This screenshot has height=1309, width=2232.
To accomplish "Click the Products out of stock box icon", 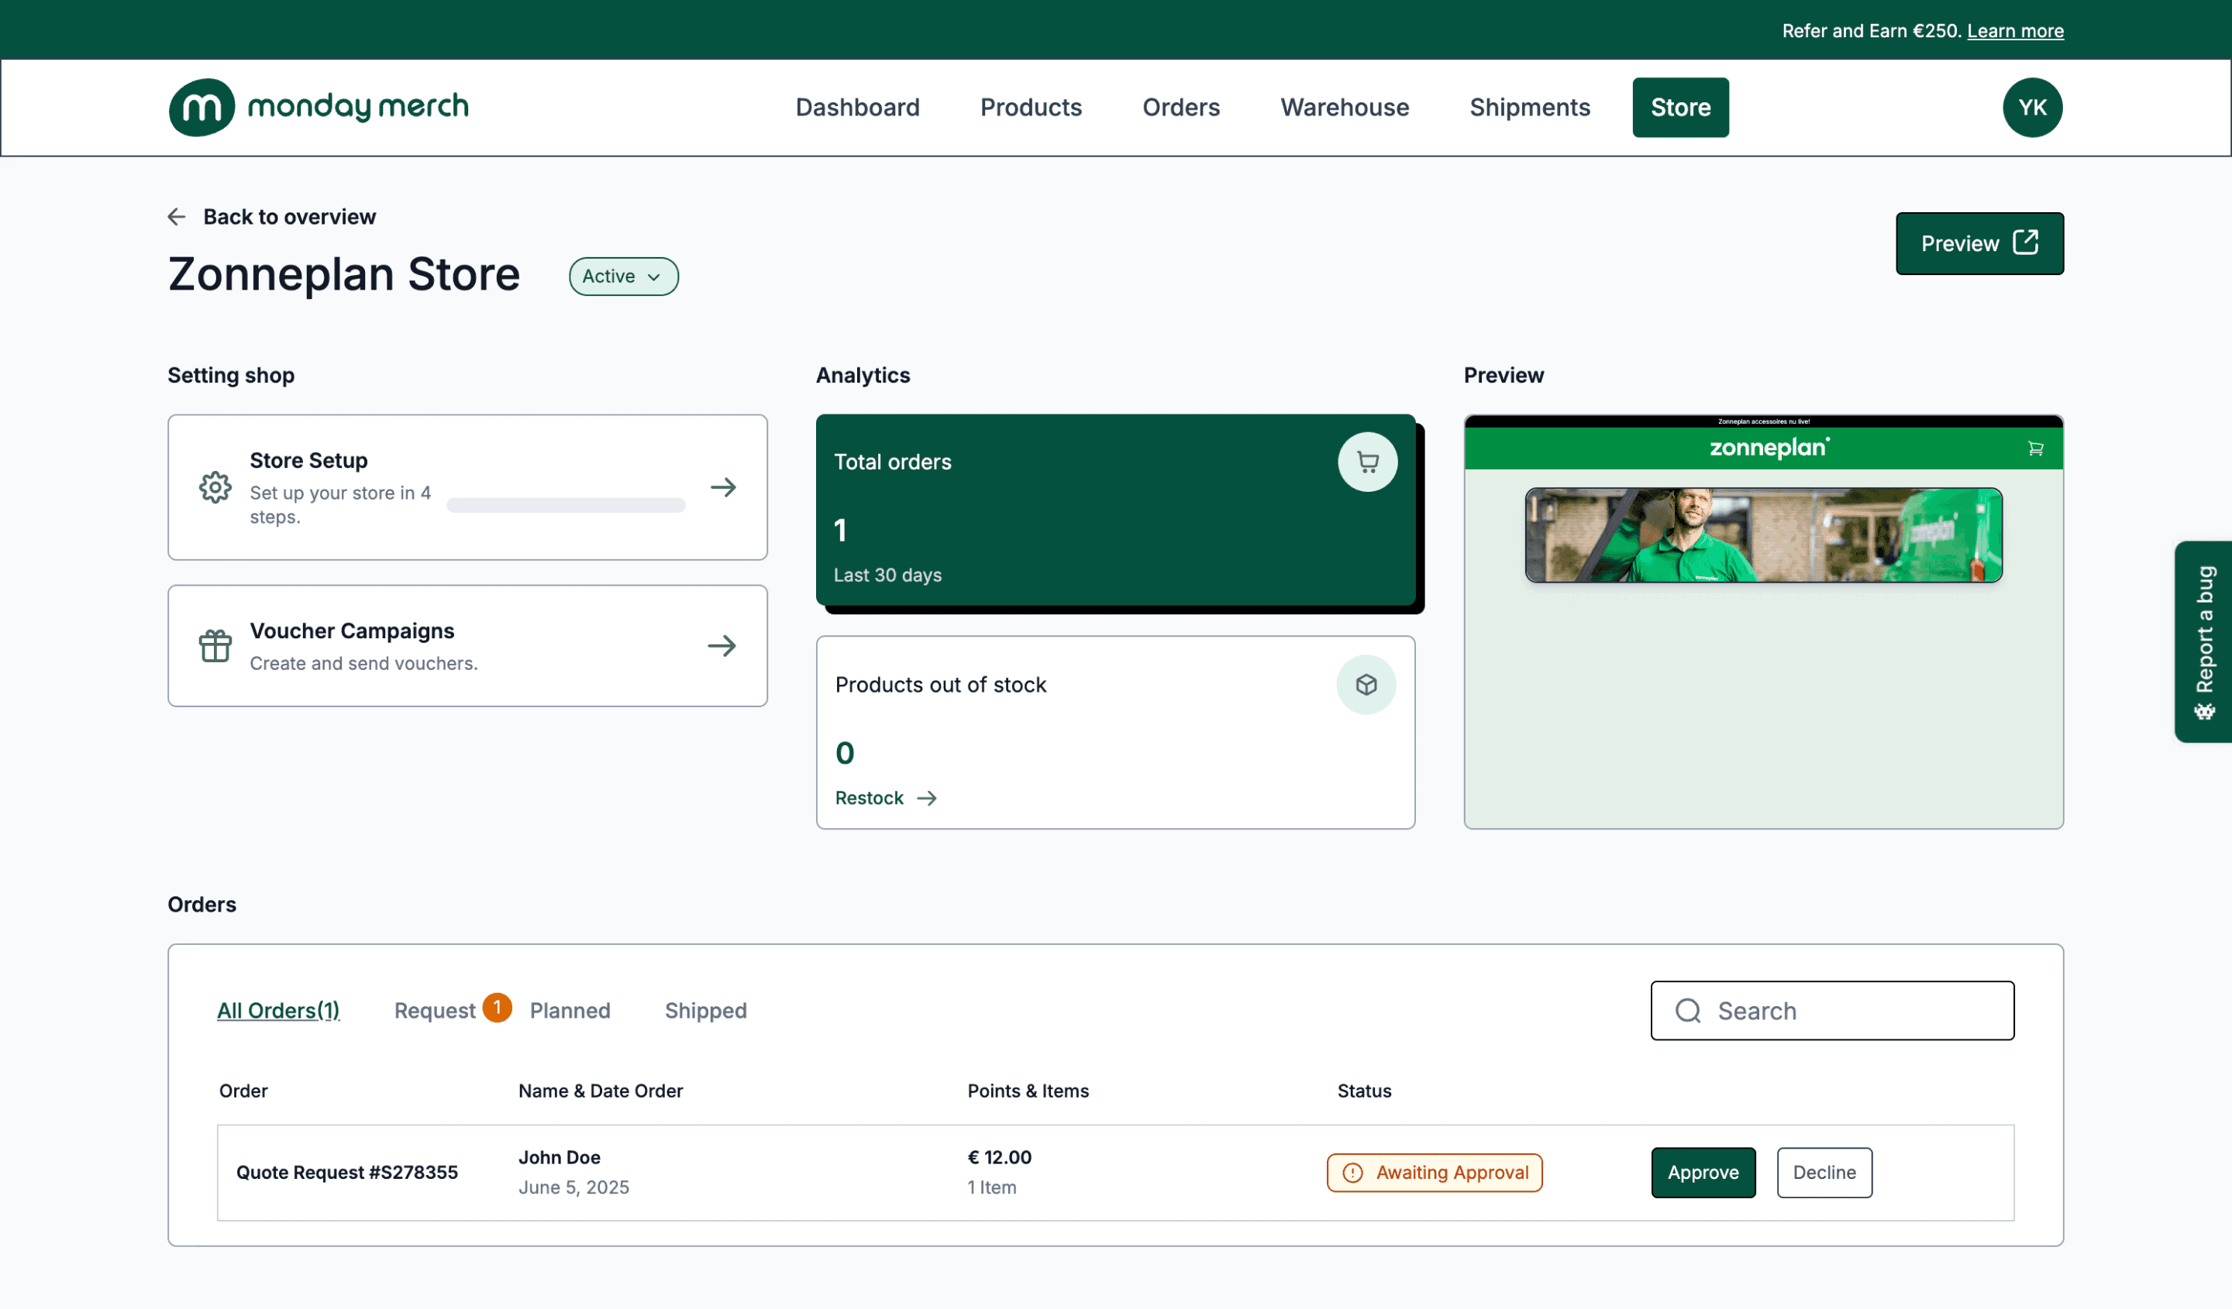I will pos(1366,684).
